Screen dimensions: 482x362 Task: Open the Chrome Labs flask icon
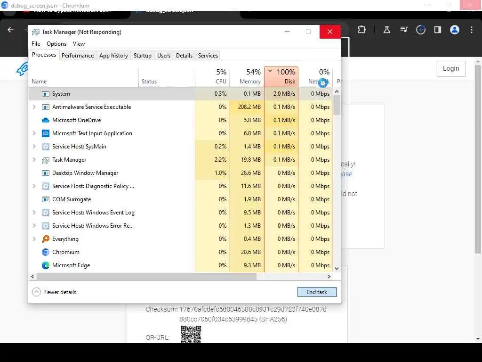point(387,30)
